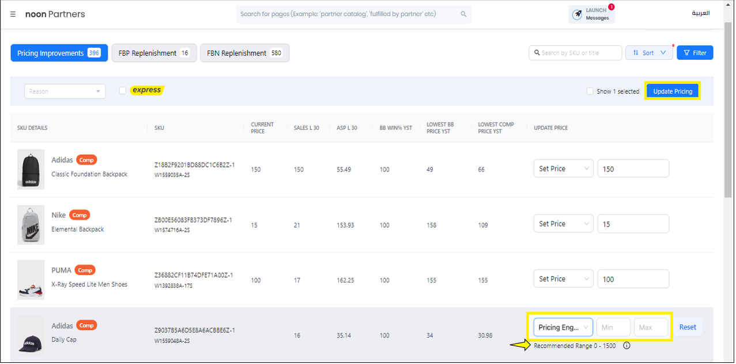Viewport: 736px width, 364px height.
Task: Click the PUMA shoes product image
Action: pyautogui.click(x=31, y=280)
